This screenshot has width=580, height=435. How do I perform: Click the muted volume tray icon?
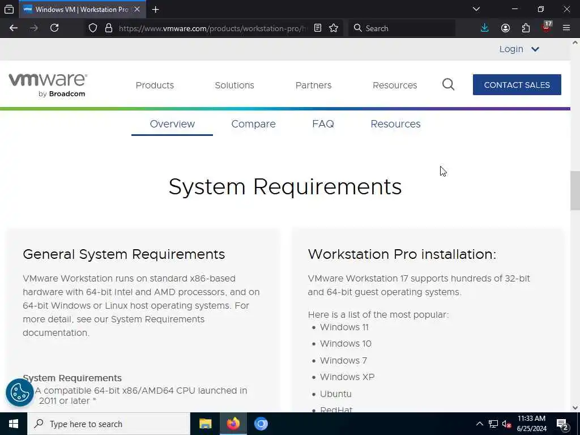(x=506, y=424)
